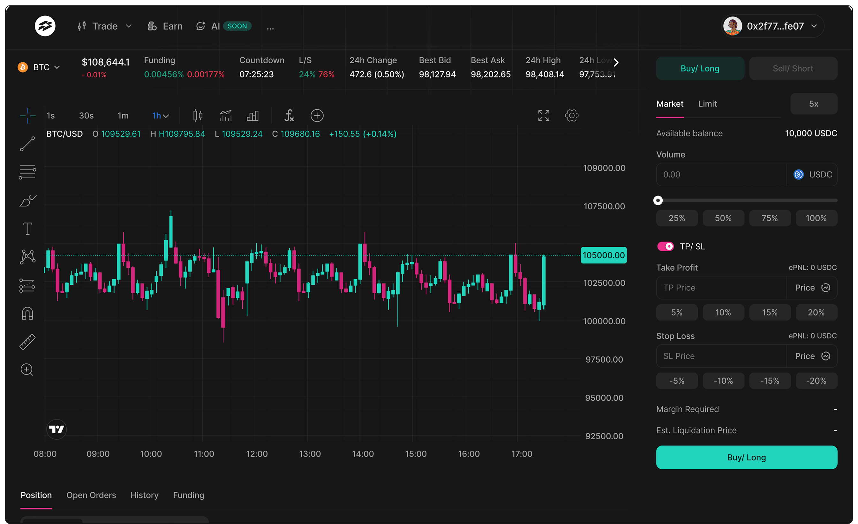Set volume to 50%
The width and height of the screenshot is (858, 524).
tap(723, 218)
